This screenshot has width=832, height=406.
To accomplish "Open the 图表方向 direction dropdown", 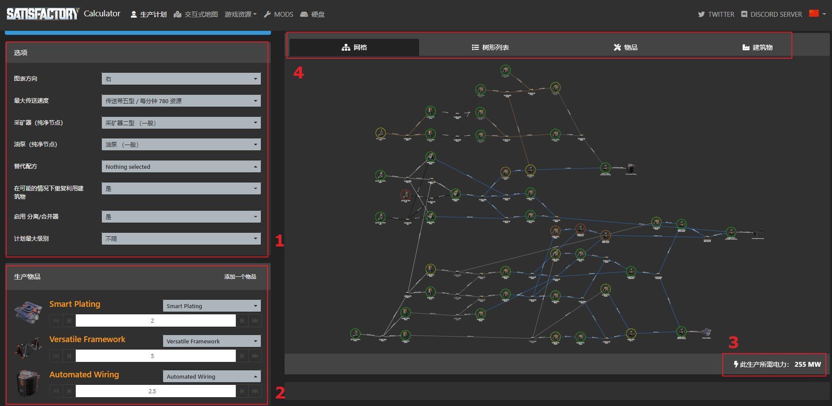I will pyautogui.click(x=181, y=79).
